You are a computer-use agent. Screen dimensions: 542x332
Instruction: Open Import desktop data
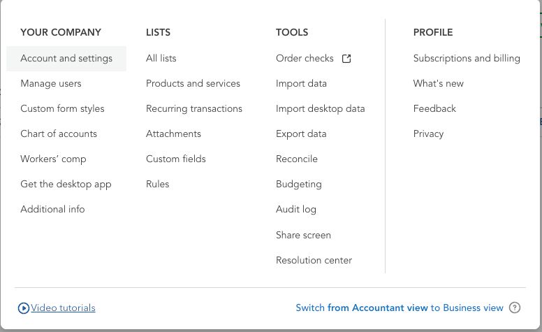[320, 109]
